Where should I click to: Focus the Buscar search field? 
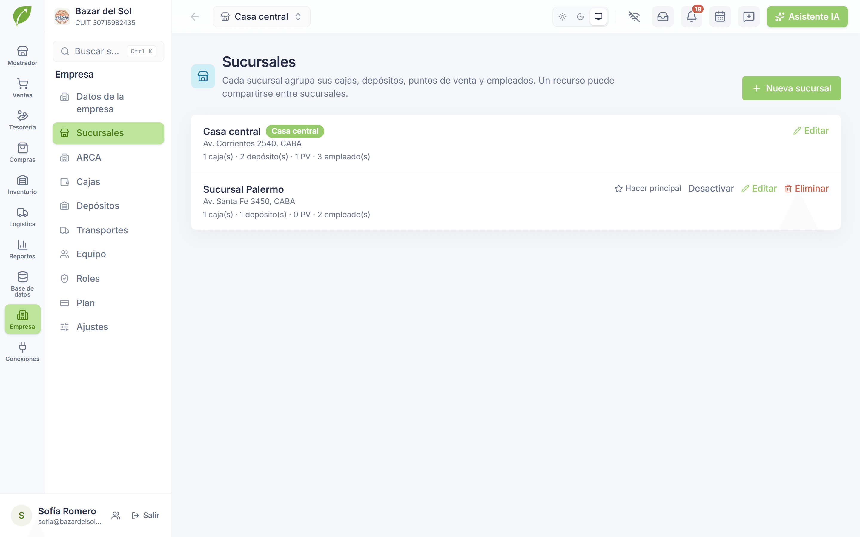108,51
